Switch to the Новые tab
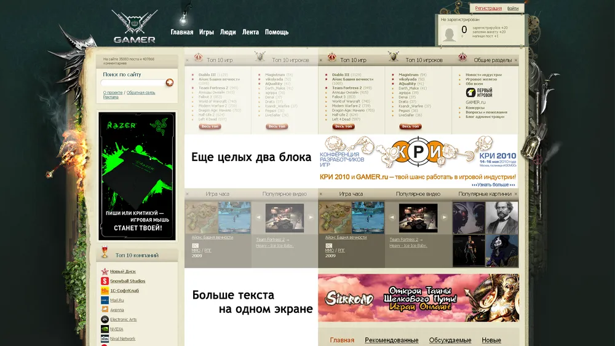This screenshot has height=346, width=615. click(491, 340)
